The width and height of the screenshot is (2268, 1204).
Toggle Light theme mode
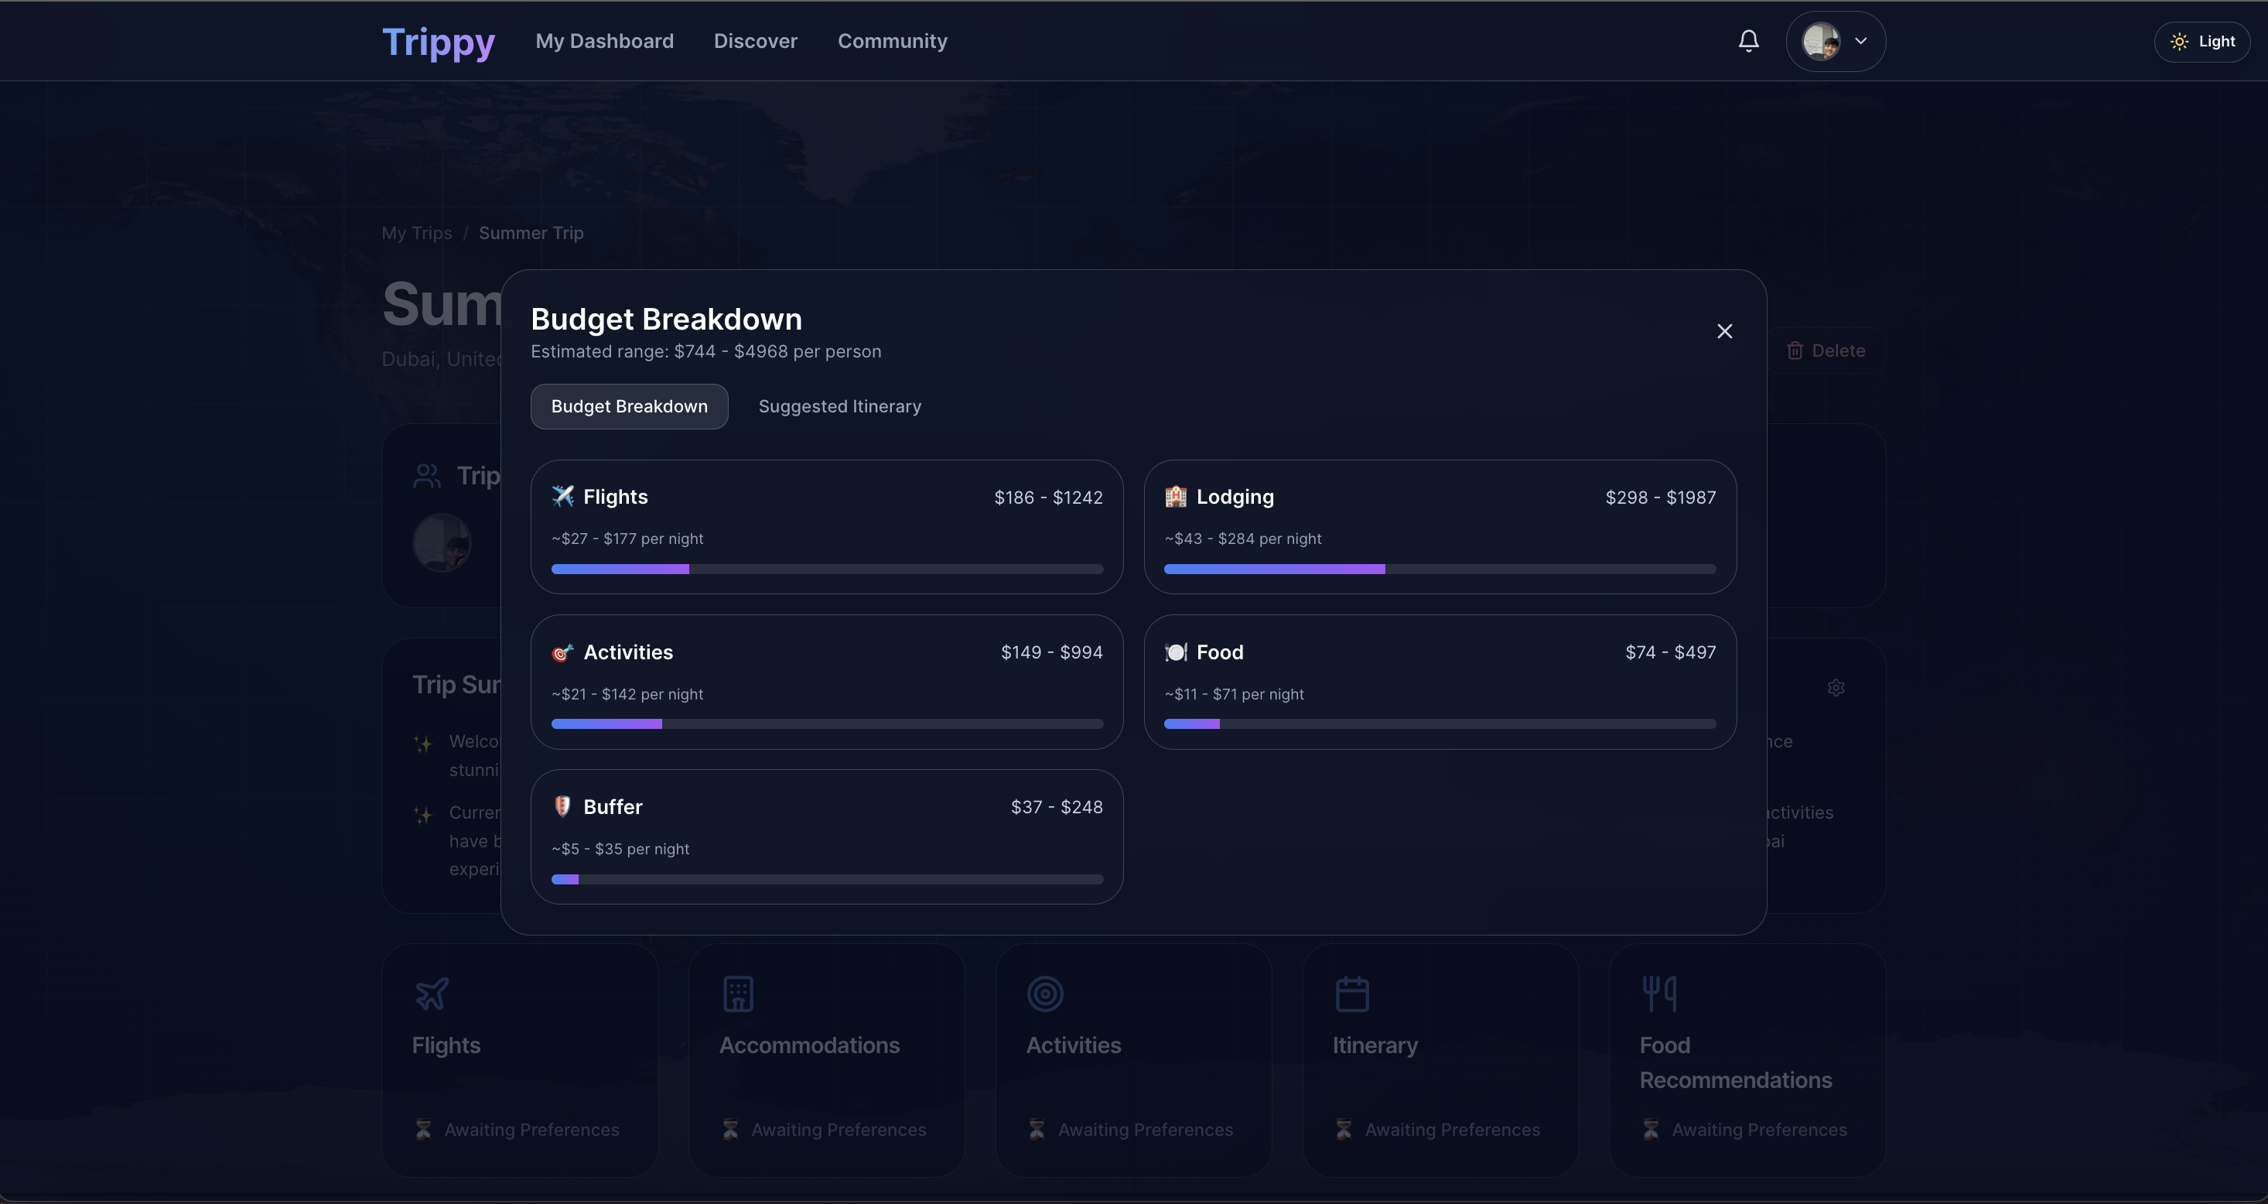pos(2202,41)
